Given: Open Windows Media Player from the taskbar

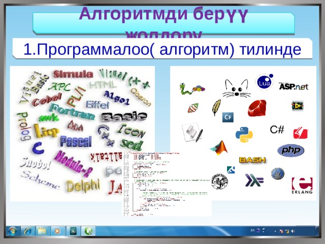Looking at the screenshot, I should click(57, 231).
